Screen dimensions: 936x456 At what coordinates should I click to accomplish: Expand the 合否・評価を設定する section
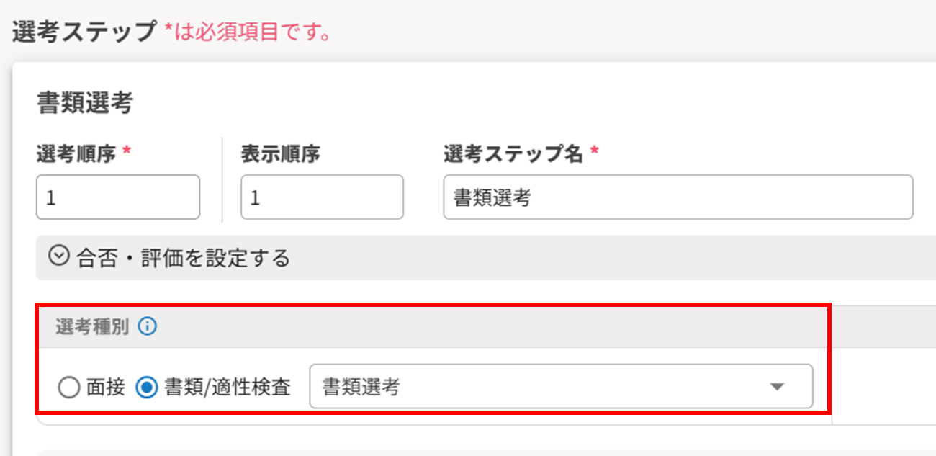(183, 257)
